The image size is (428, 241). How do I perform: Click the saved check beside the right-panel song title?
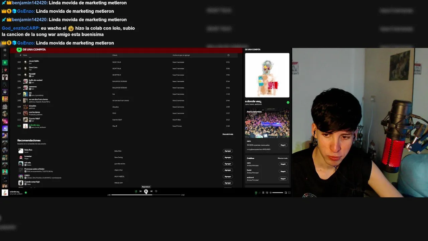[288, 102]
